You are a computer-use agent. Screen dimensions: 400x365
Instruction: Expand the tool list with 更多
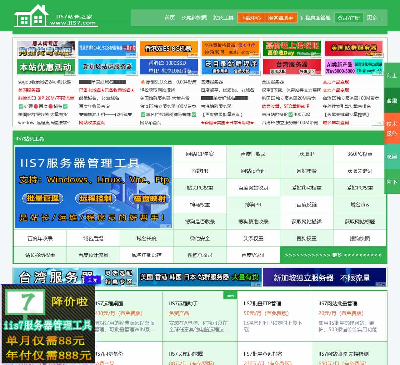(333, 255)
